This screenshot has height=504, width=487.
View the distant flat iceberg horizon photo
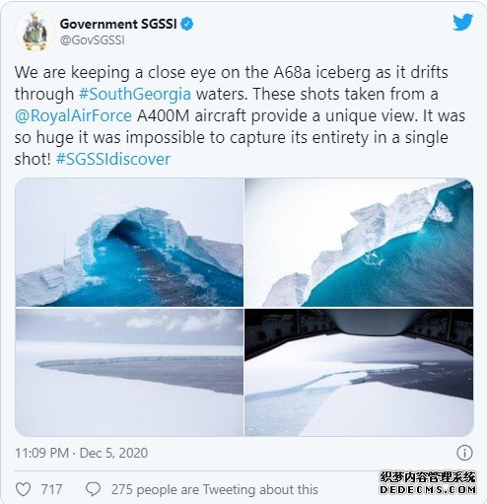tap(129, 373)
